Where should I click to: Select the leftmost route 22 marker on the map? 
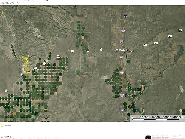(x=6, y=91)
